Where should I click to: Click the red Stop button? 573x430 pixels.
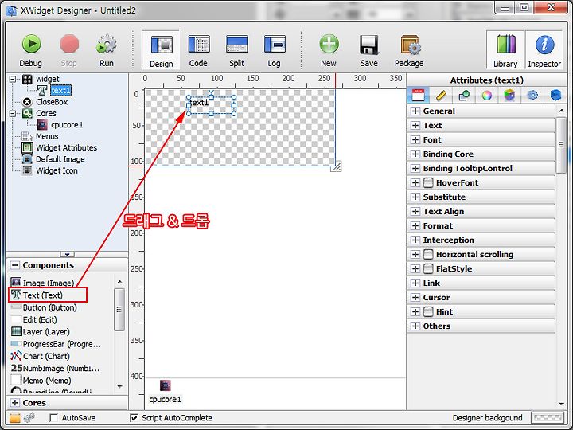tap(69, 50)
